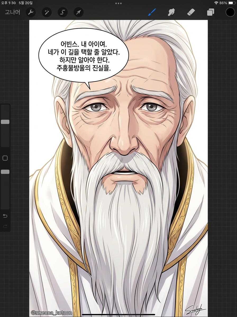Open the Actions wrench menu

click(31, 12)
